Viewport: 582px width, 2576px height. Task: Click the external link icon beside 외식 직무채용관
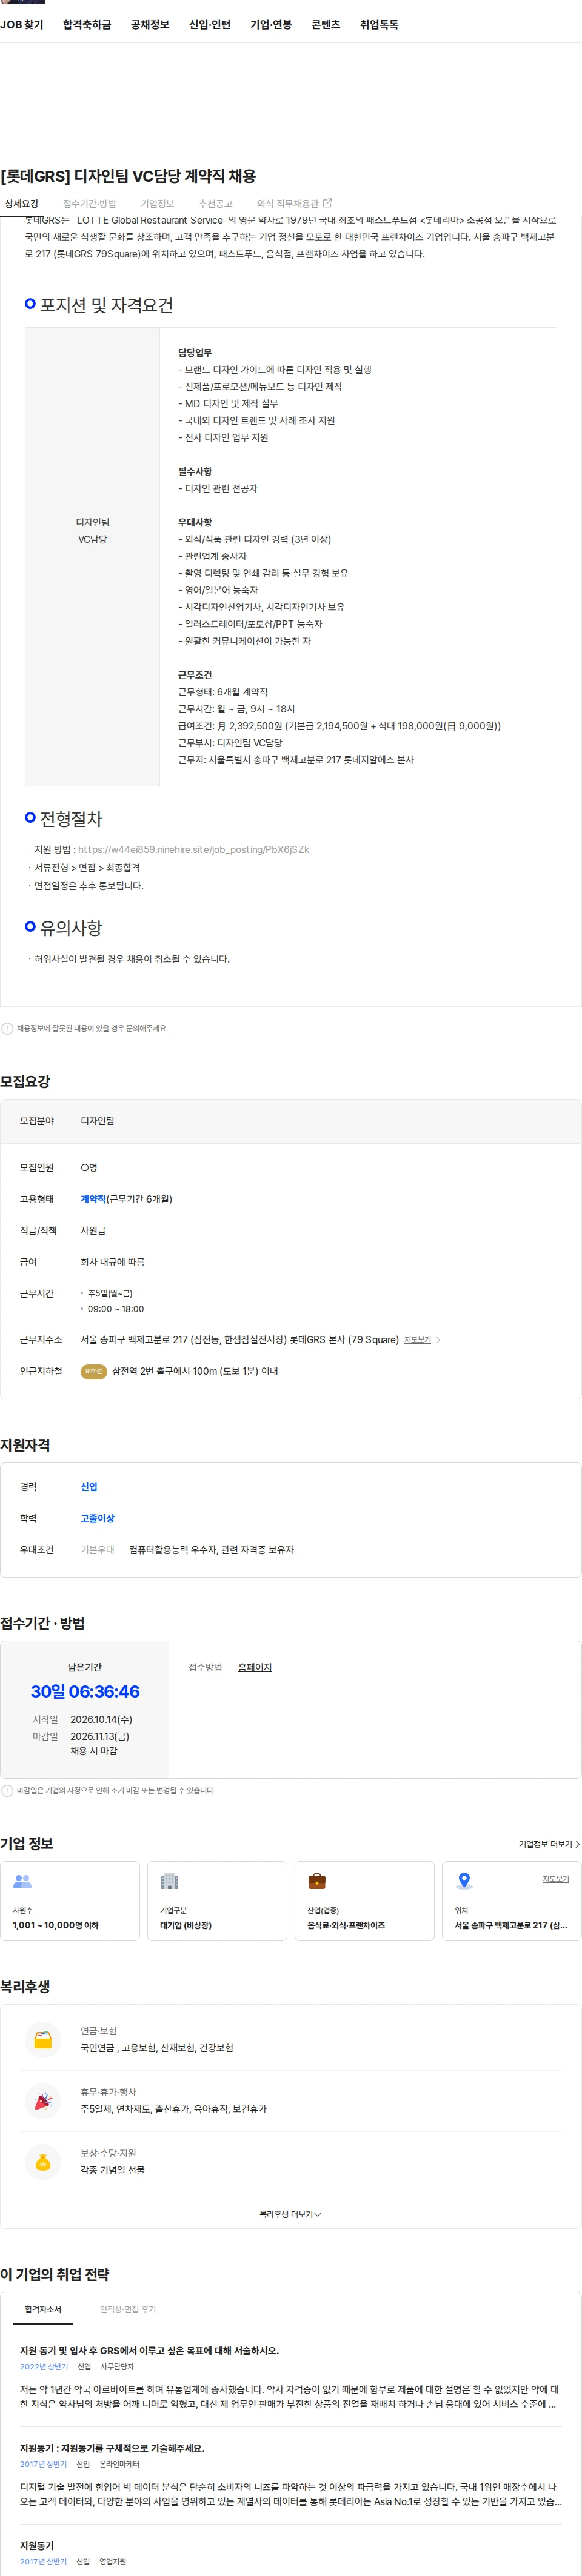(327, 203)
